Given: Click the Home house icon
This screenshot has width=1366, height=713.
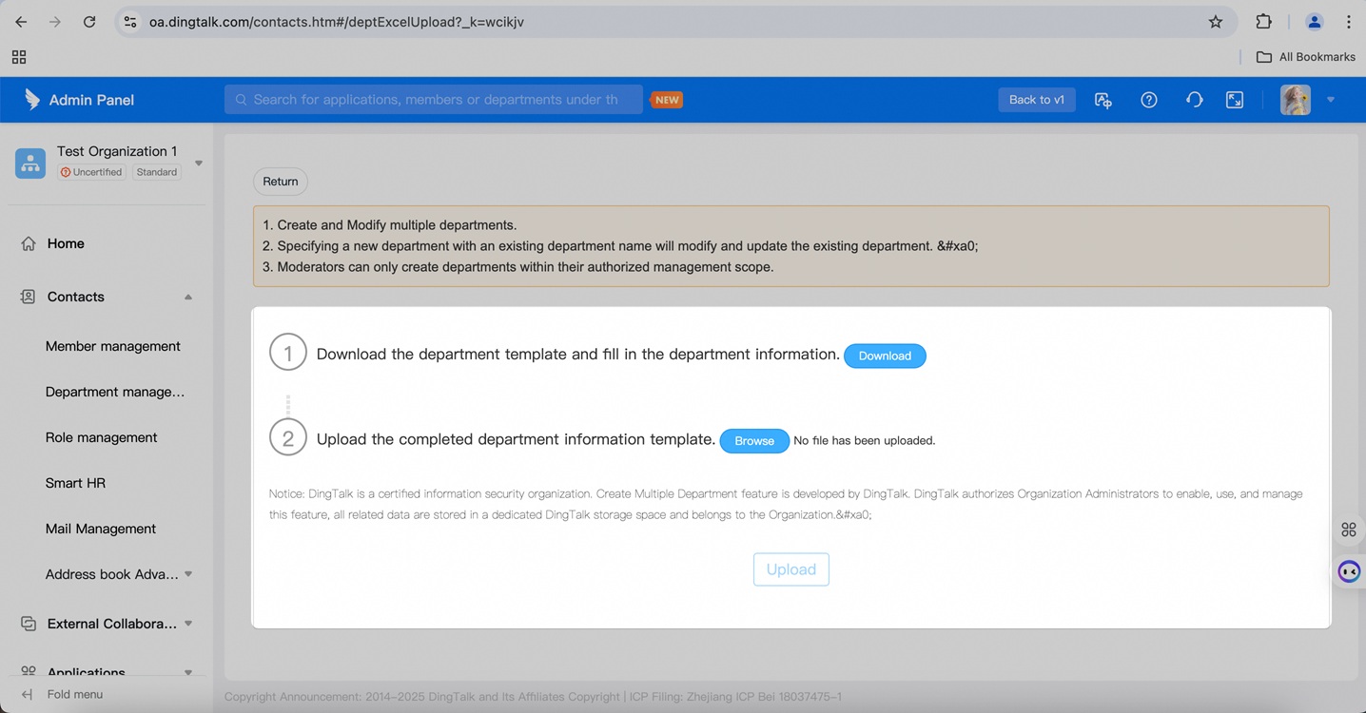Looking at the screenshot, I should (x=29, y=243).
